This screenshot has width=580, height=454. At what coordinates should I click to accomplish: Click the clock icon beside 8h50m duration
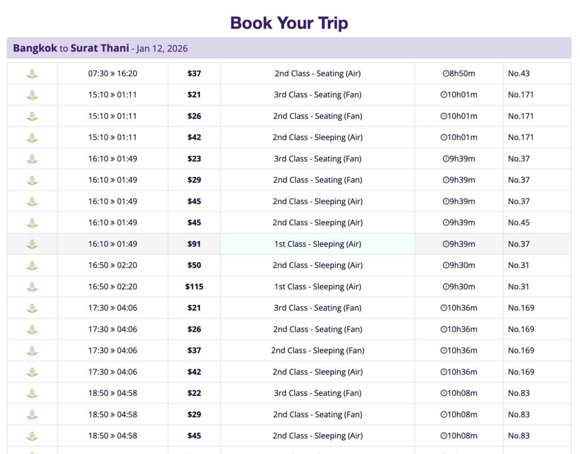pos(446,74)
